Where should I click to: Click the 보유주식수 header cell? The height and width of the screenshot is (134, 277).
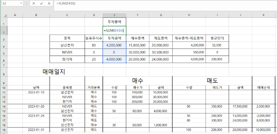[94, 38]
